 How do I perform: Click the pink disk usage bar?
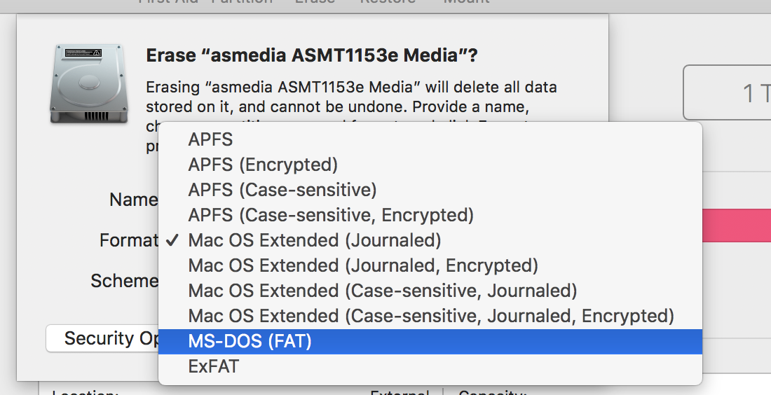click(x=736, y=225)
